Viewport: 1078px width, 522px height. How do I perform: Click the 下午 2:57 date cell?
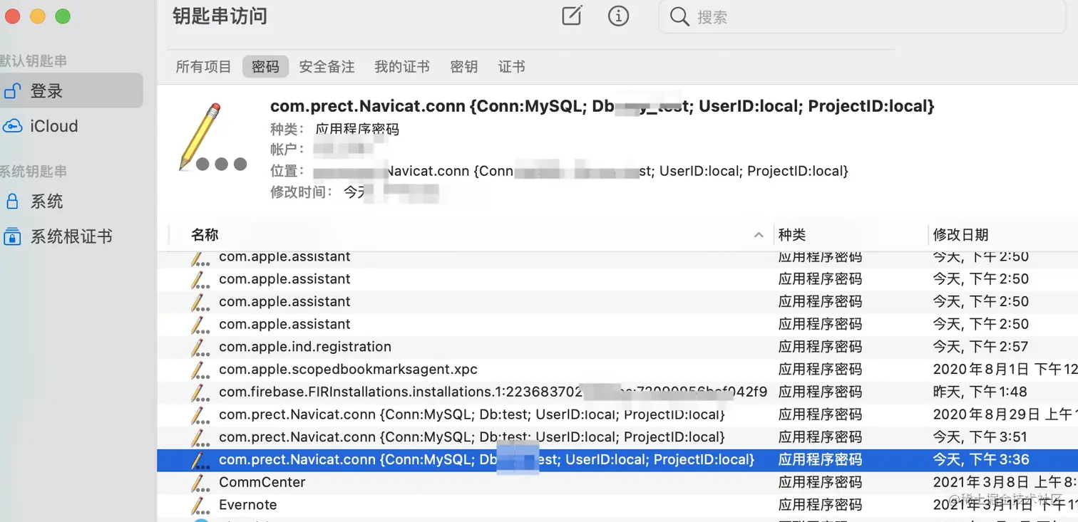point(980,347)
